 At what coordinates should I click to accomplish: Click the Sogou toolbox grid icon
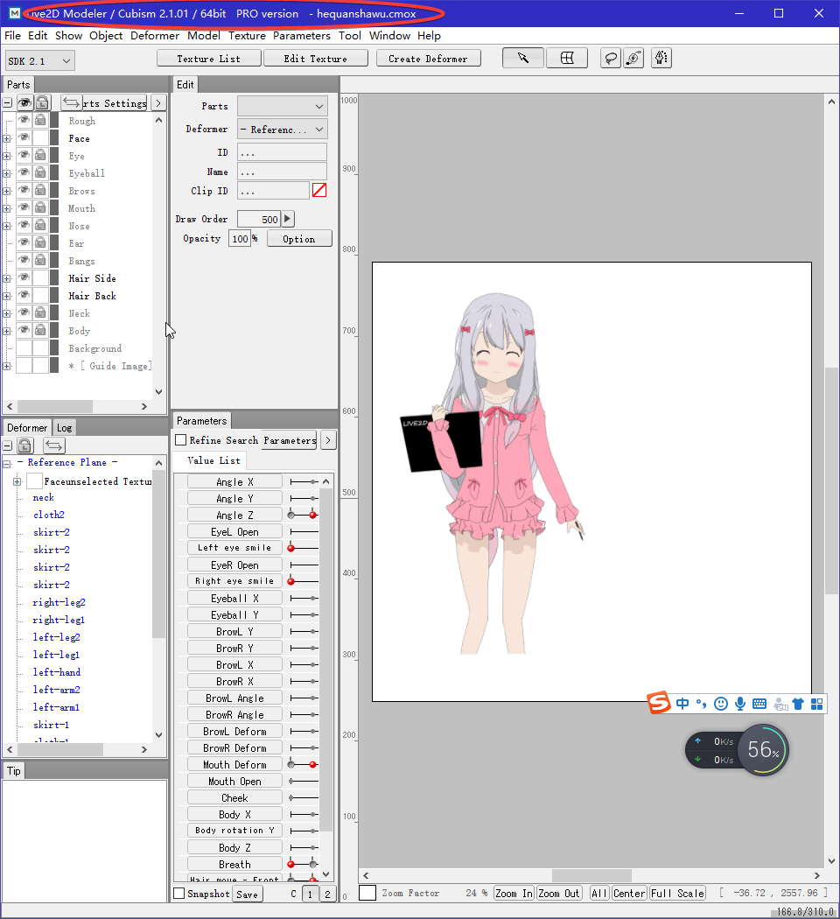coord(816,704)
